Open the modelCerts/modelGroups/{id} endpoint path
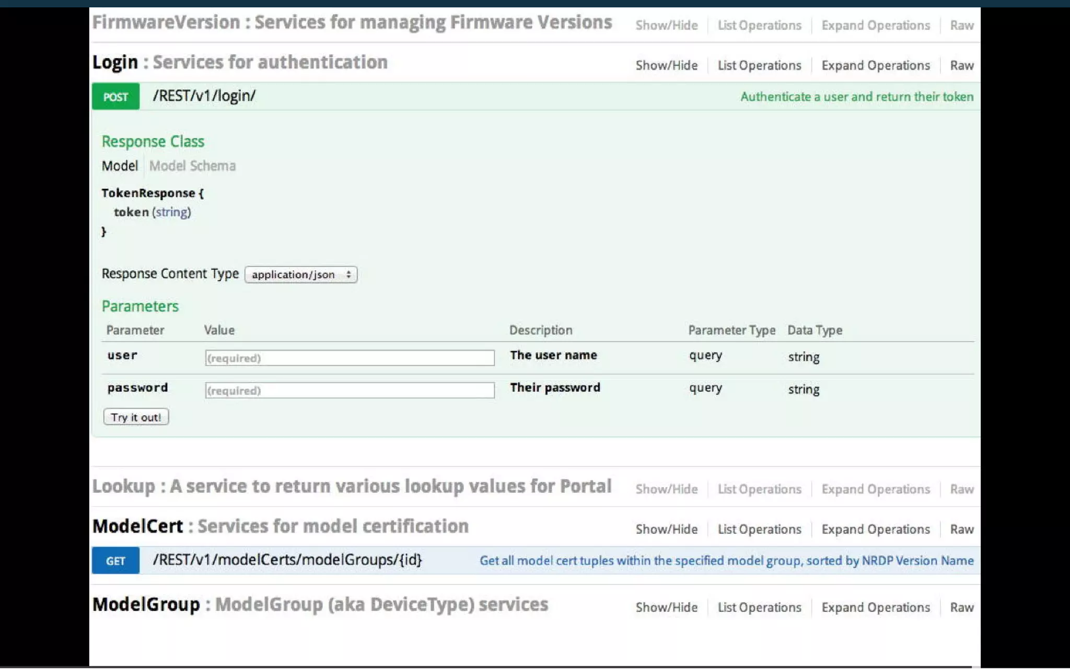 point(287,560)
